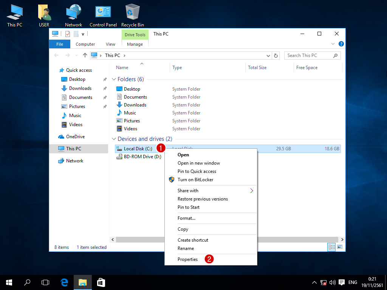Screen dimensions: 387x290
Task: Click the Up arrow navigation button
Action: [85, 56]
